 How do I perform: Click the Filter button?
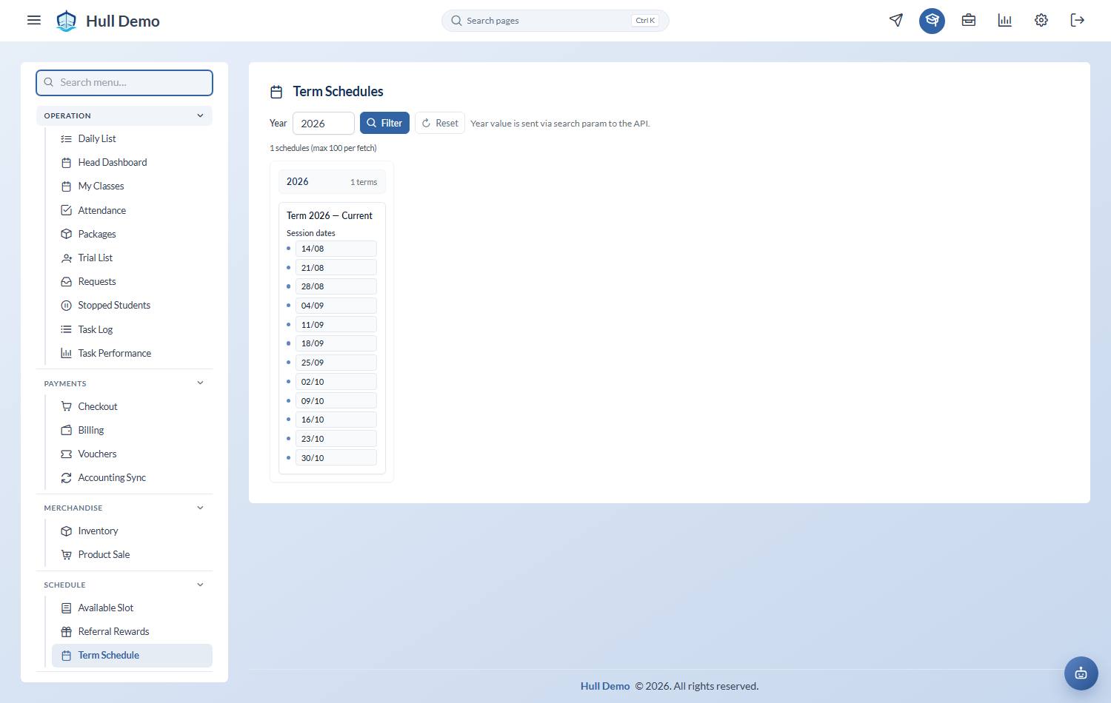[384, 123]
